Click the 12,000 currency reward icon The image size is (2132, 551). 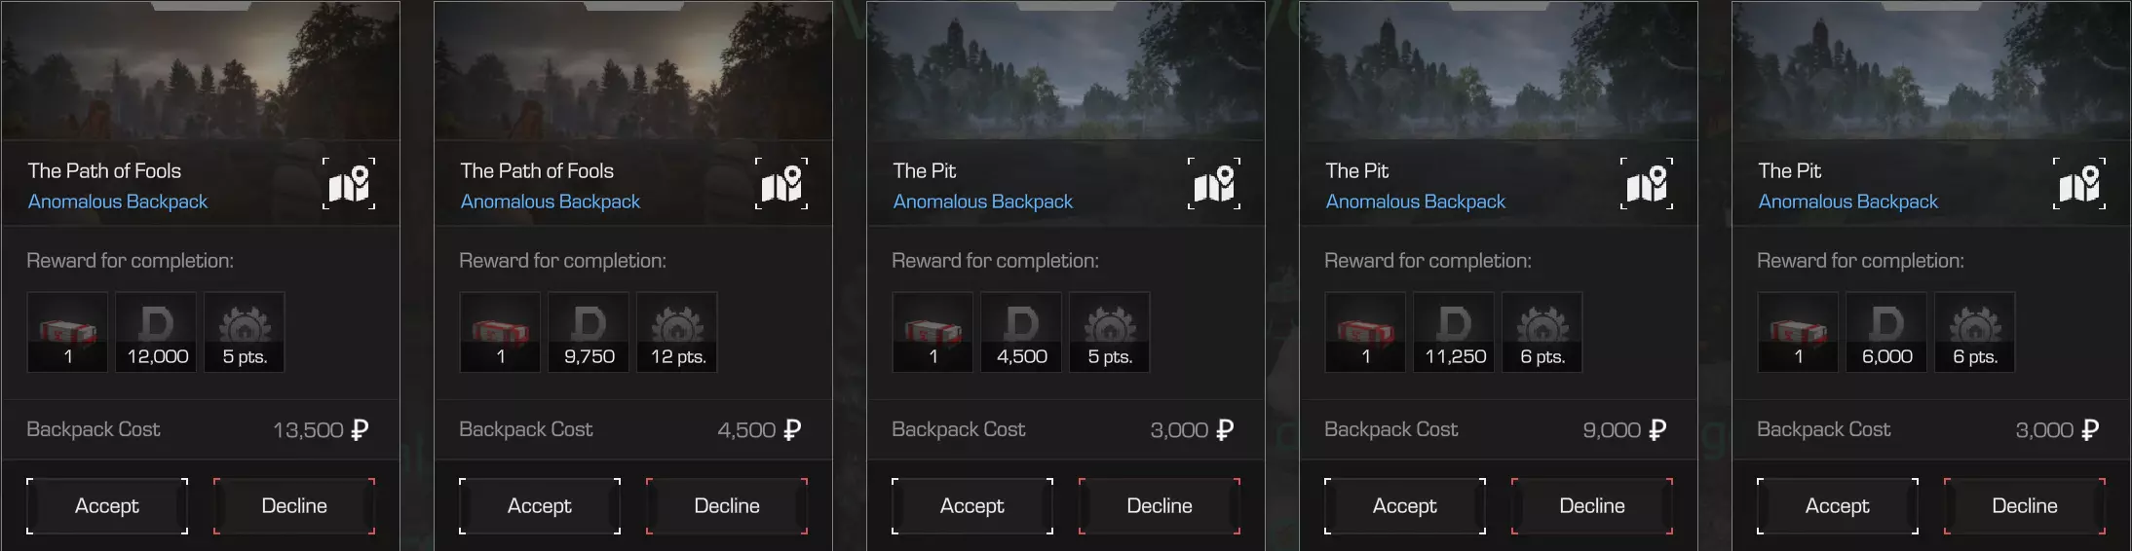click(x=157, y=332)
